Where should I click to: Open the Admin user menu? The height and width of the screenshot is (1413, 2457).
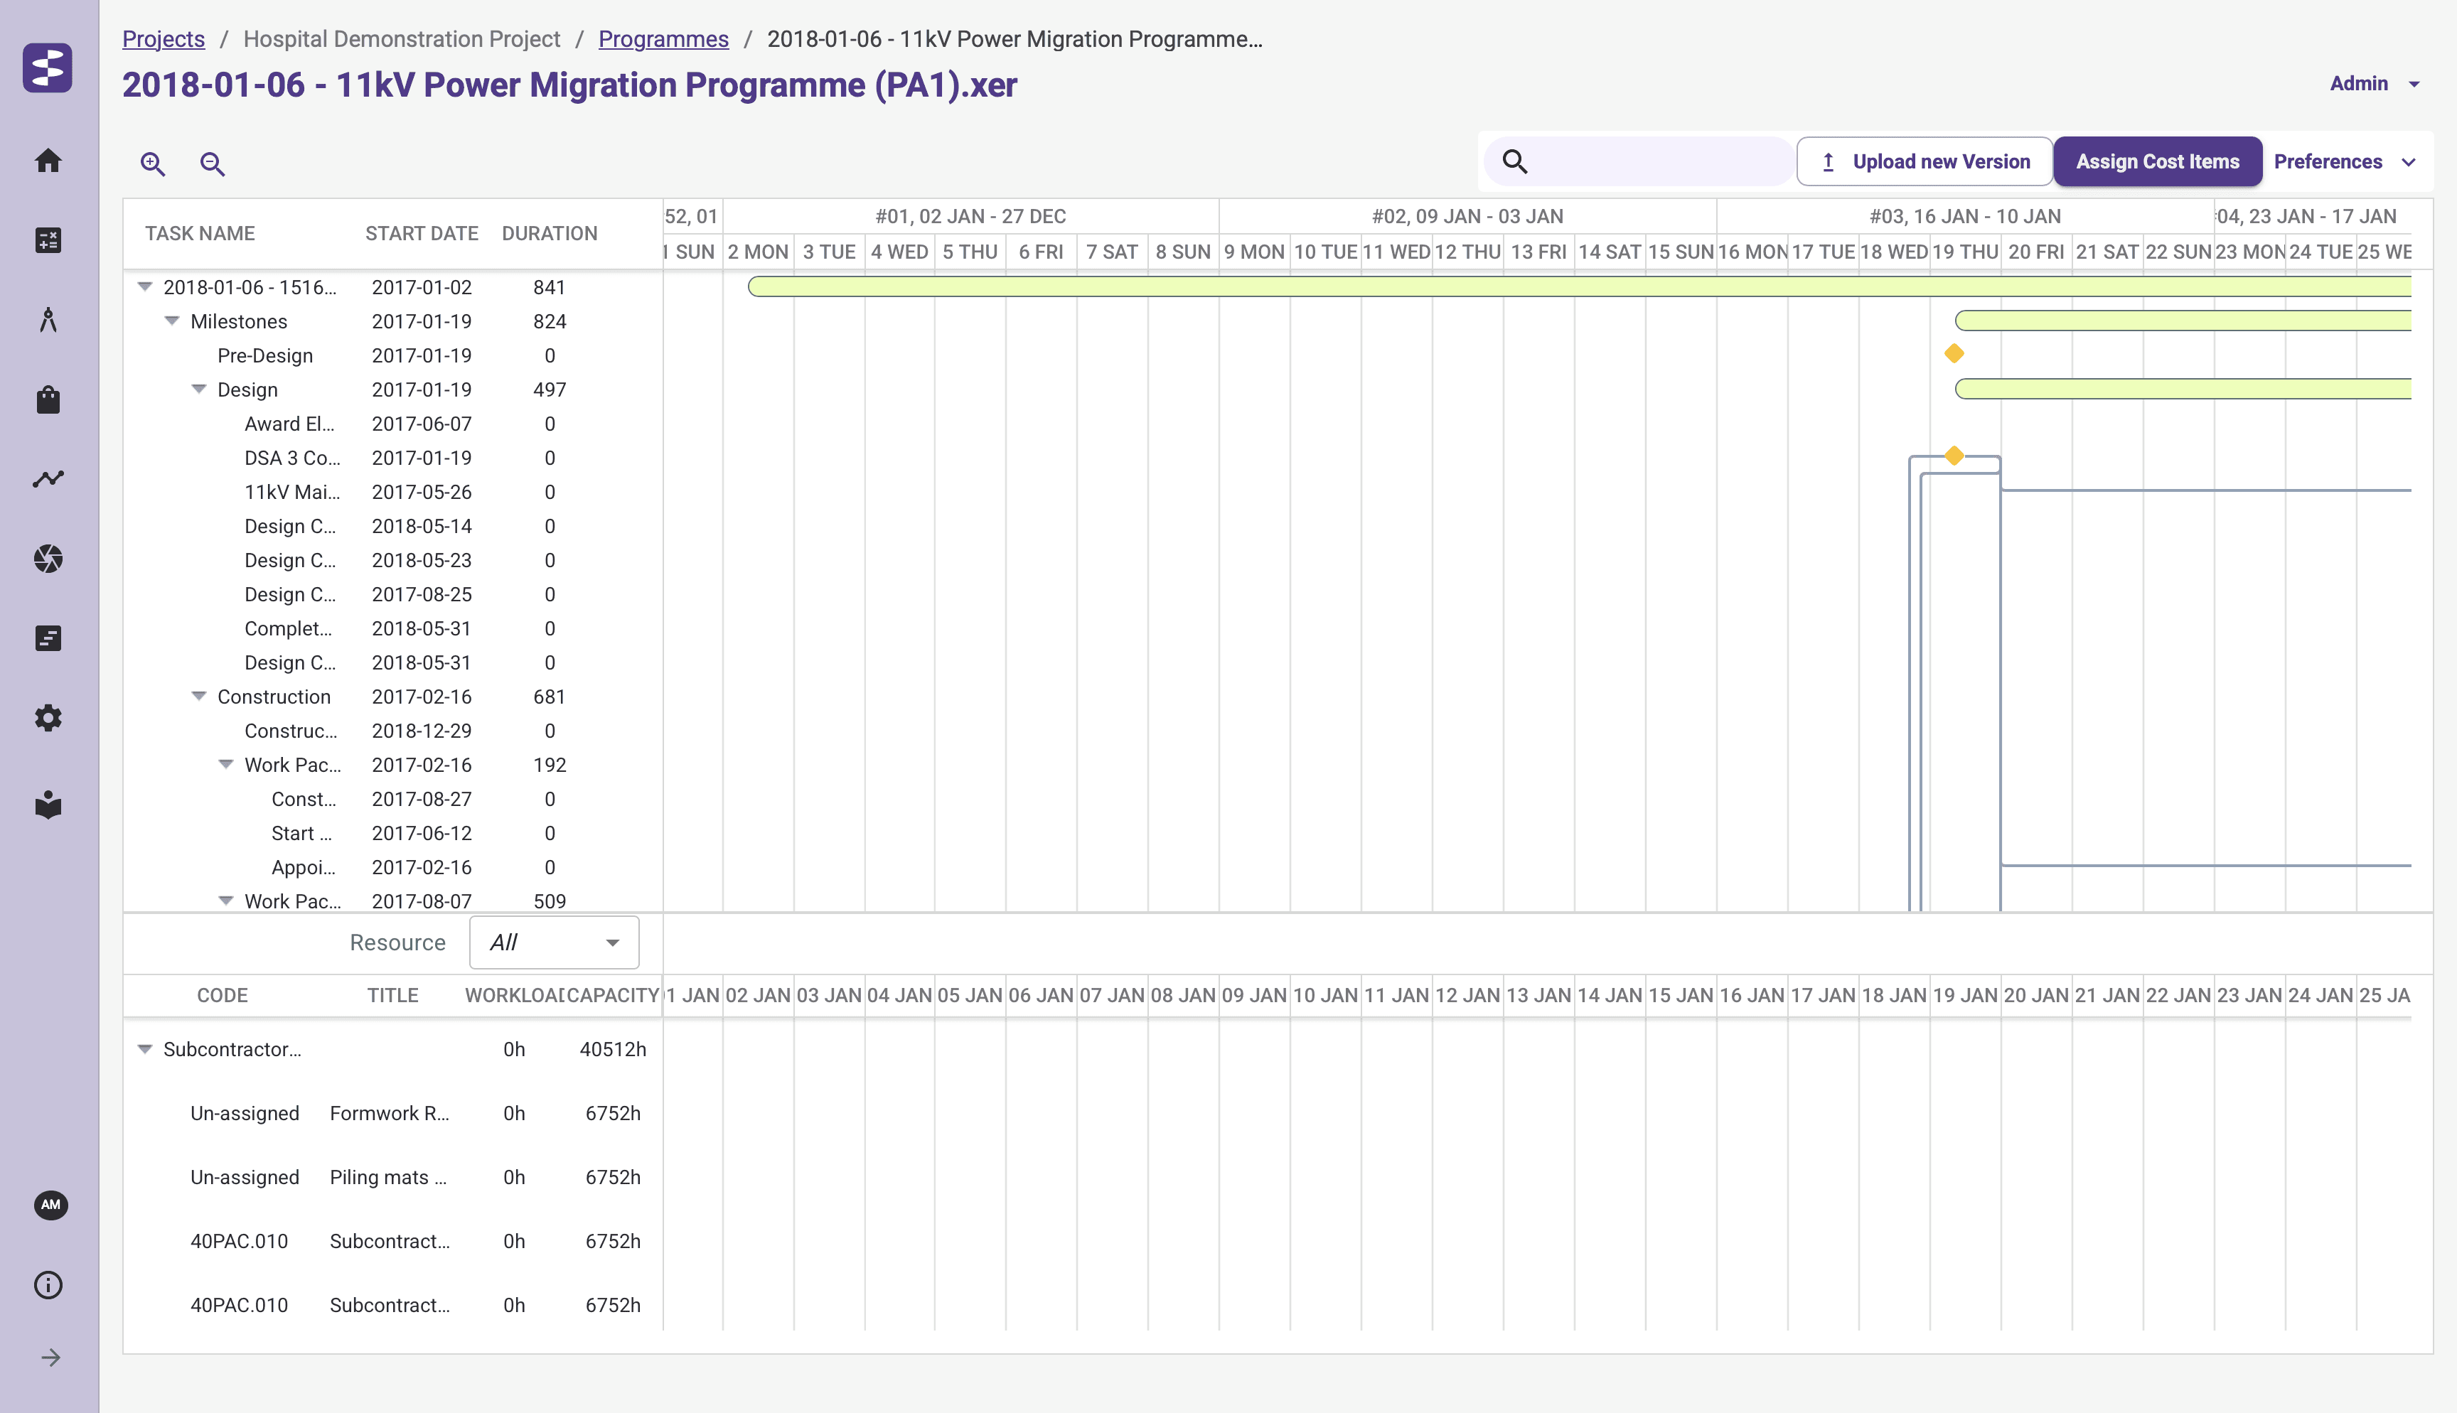(2374, 83)
